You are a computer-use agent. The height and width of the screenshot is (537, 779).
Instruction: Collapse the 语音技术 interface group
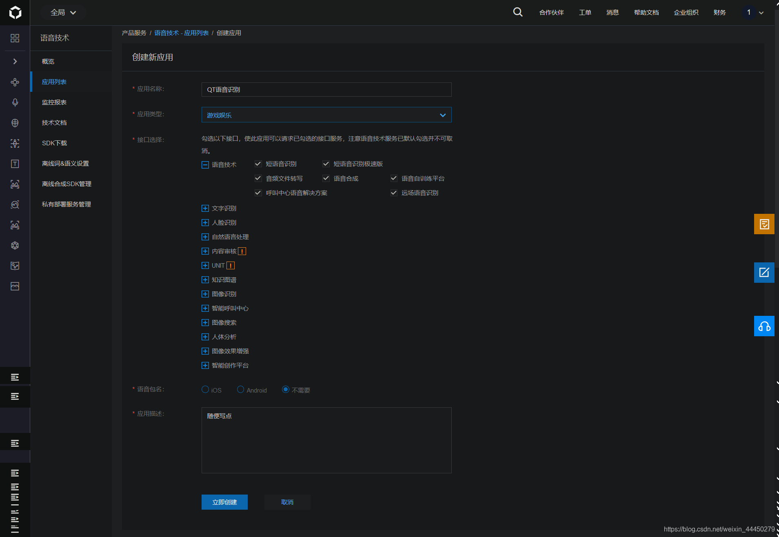(x=205, y=165)
